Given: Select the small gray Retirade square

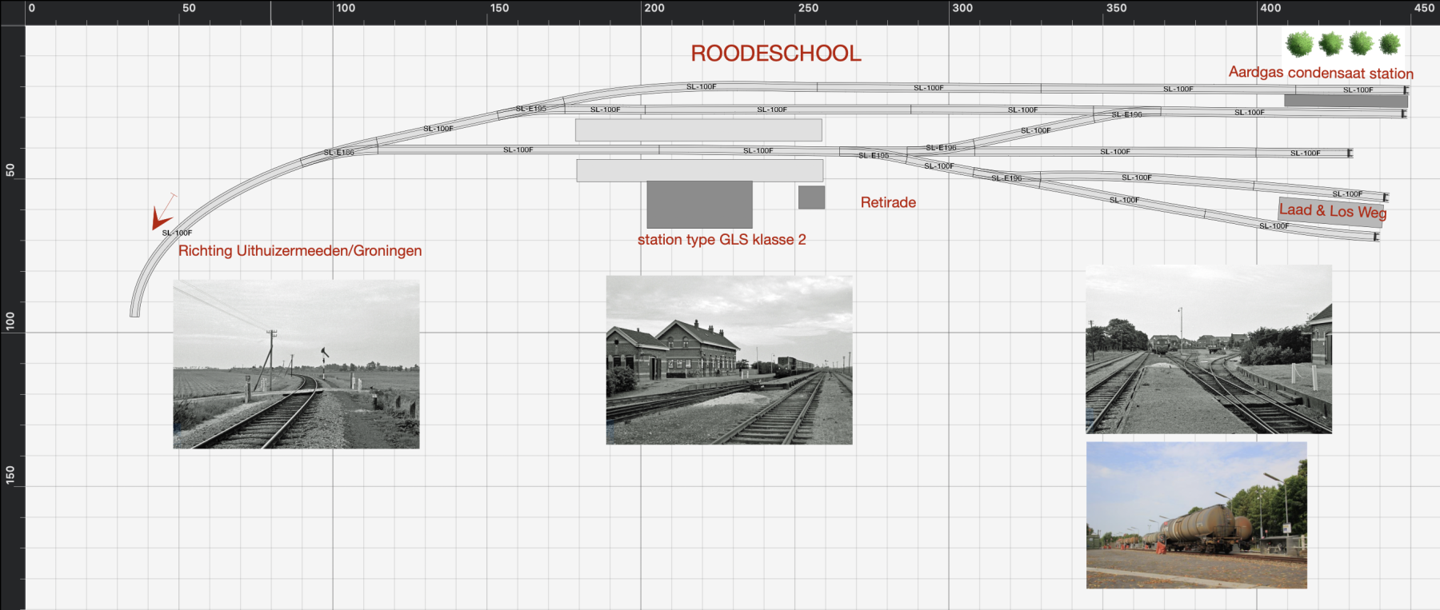Looking at the screenshot, I should click(811, 197).
